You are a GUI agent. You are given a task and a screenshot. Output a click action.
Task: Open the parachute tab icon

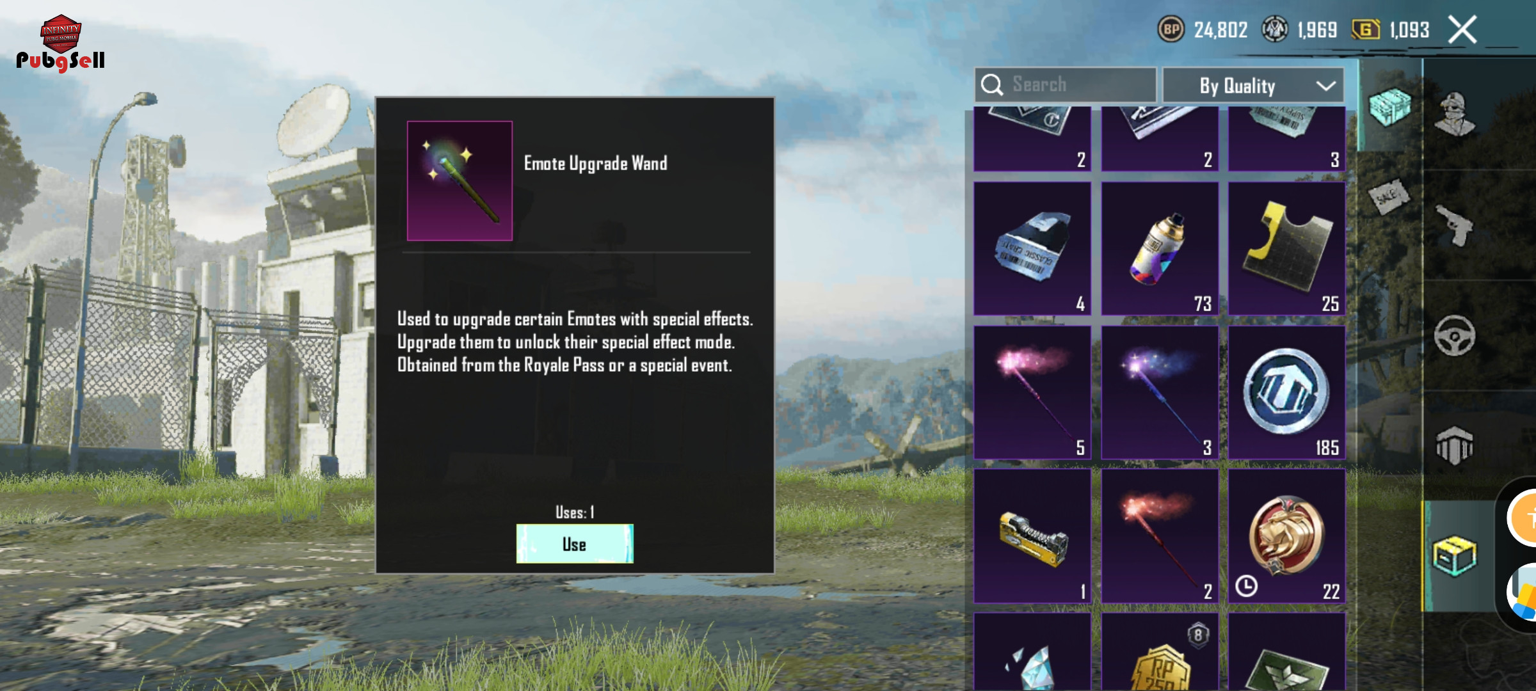(x=1455, y=445)
